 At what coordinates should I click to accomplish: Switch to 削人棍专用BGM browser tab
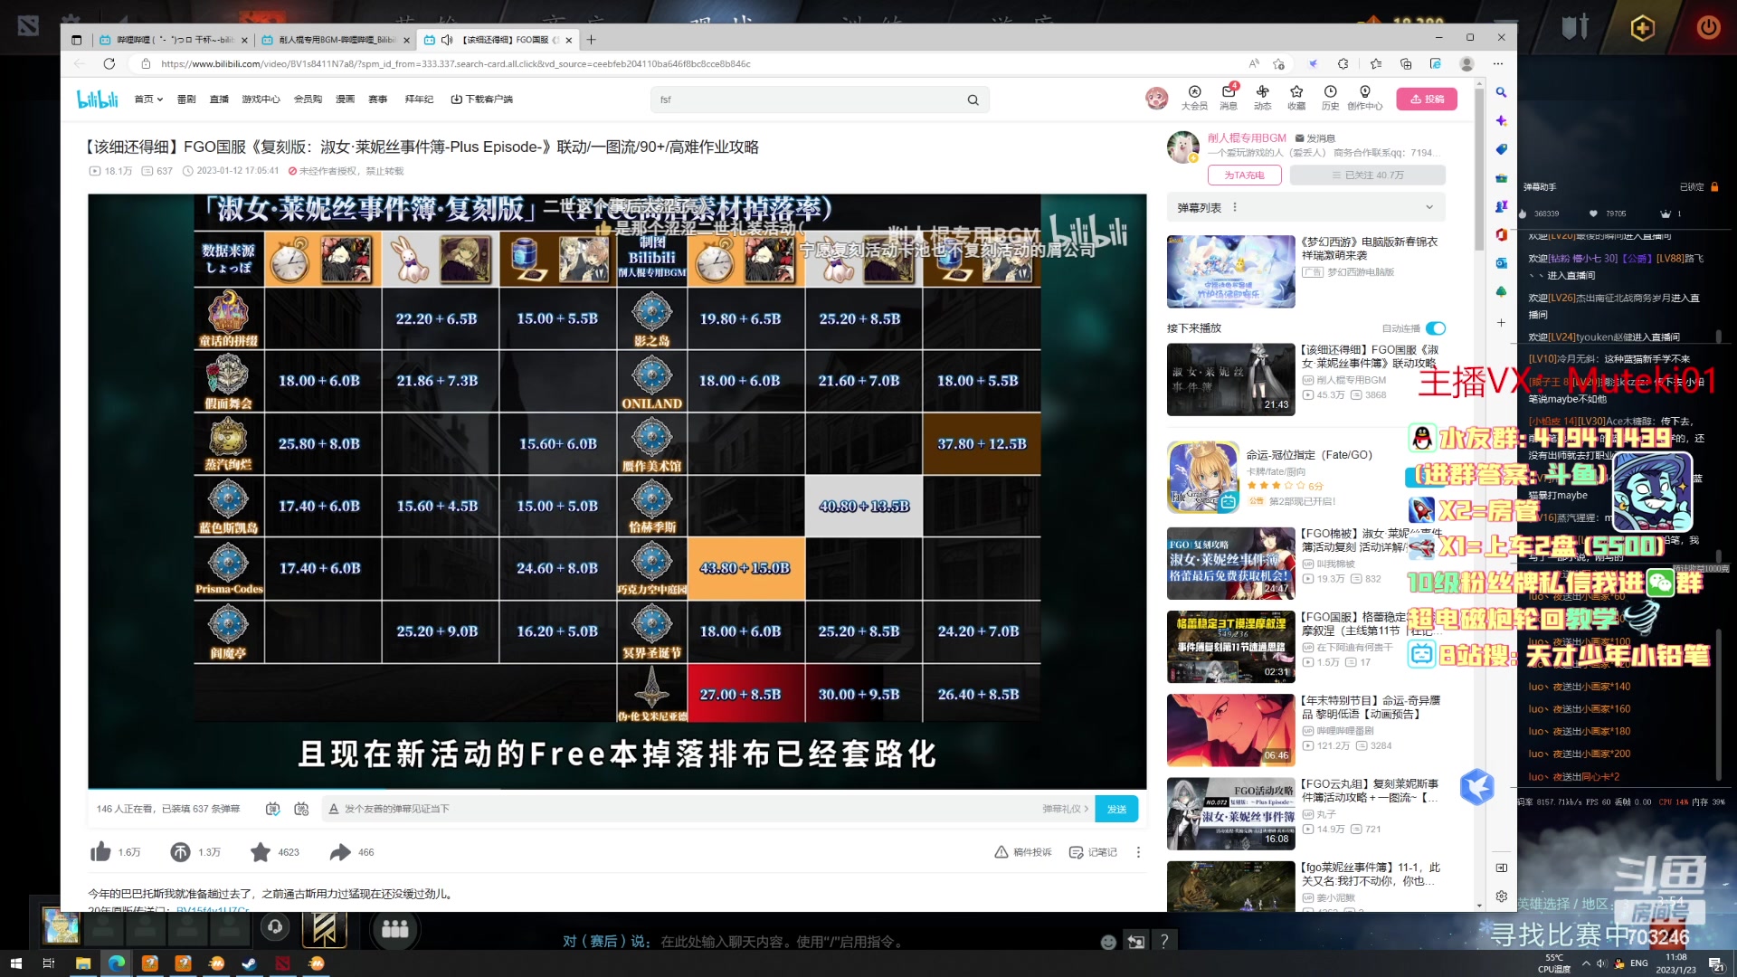(x=334, y=40)
